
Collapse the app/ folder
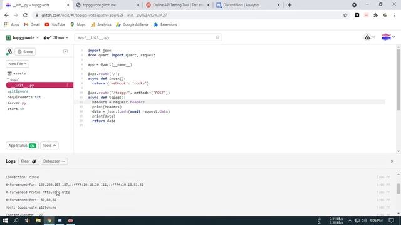click(13, 79)
